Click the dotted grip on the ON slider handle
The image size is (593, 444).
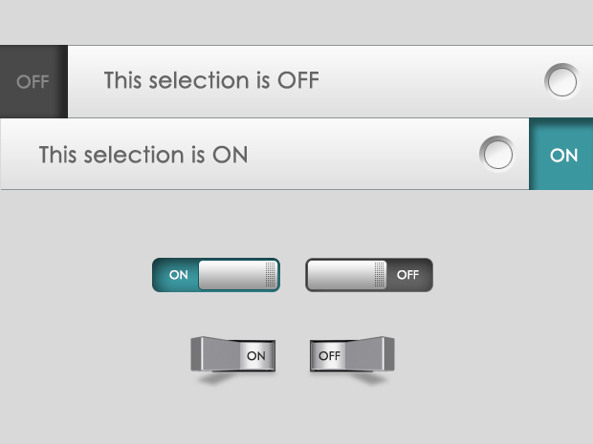(x=271, y=275)
